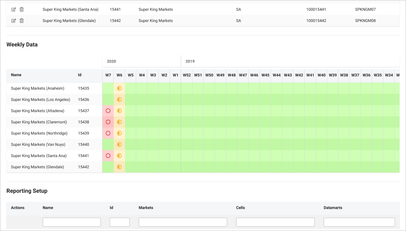This screenshot has width=406, height=231.
Task: Select the "Super King Markets (Los Angeles)" row name
Action: [x=40, y=100]
